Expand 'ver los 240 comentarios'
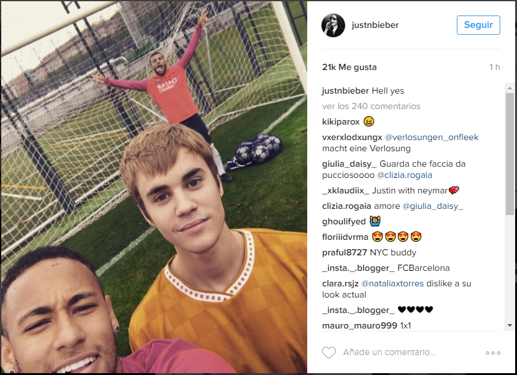Image resolution: width=517 pixels, height=375 pixels. tap(371, 107)
